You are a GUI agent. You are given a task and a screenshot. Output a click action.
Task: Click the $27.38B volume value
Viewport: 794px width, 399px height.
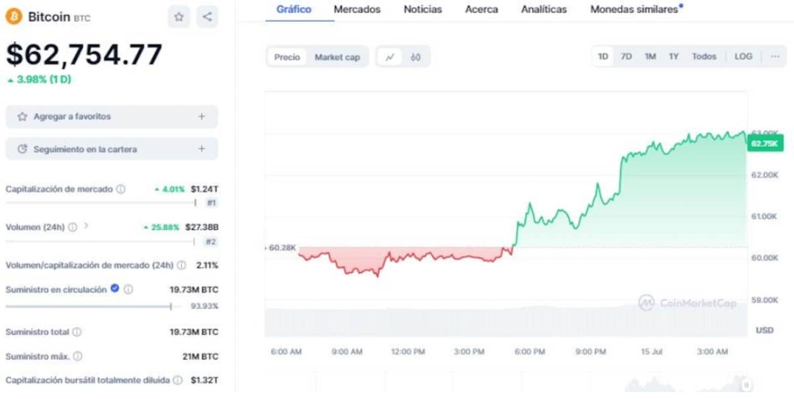[x=202, y=226]
